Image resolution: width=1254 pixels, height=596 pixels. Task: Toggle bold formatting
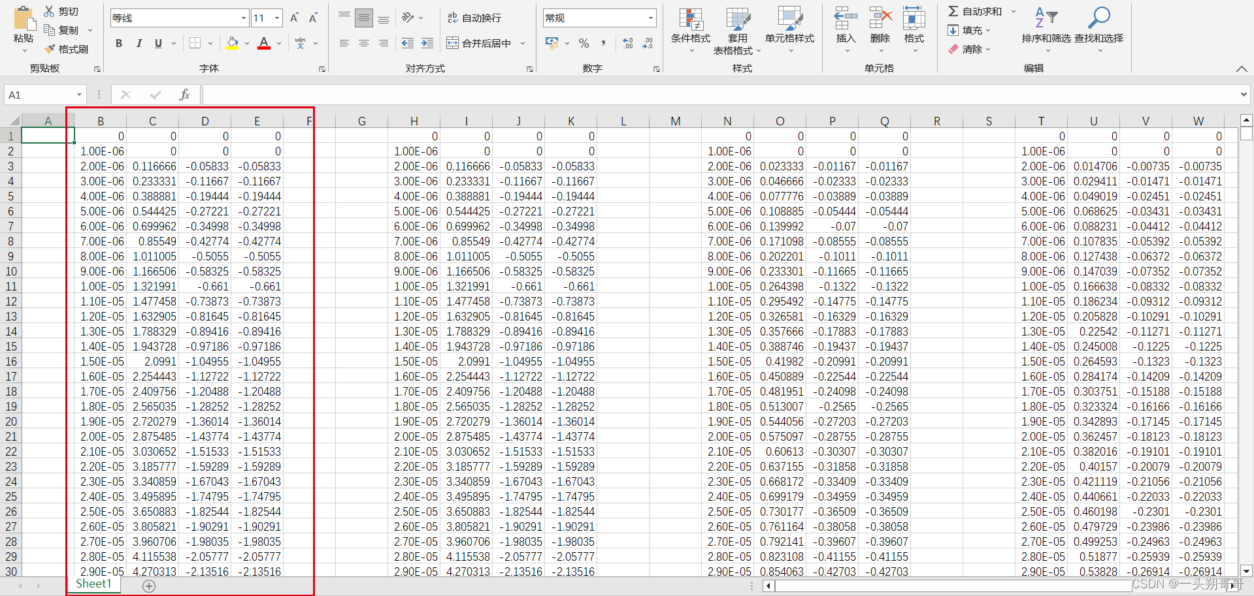click(x=119, y=43)
